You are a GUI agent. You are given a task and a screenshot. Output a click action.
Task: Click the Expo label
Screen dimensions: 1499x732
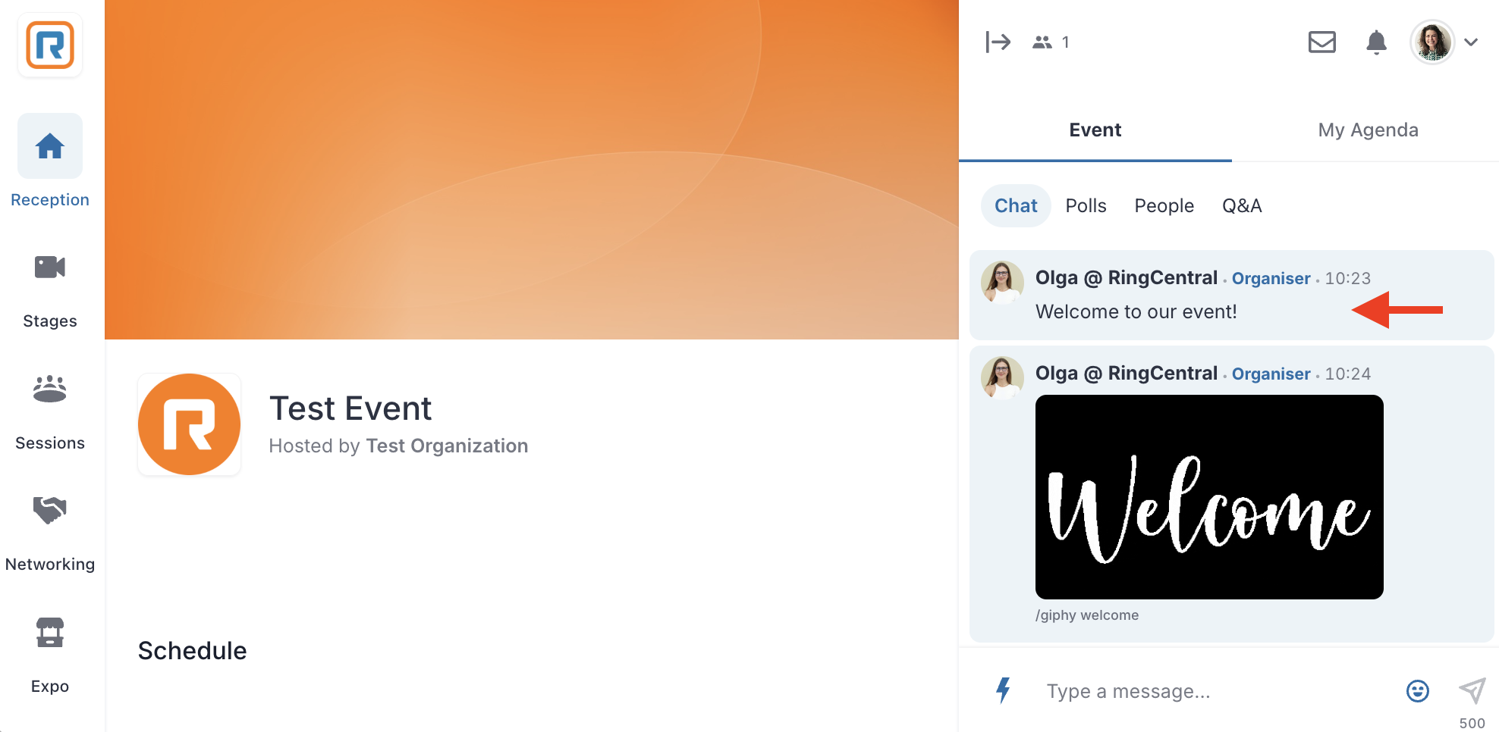(x=50, y=687)
